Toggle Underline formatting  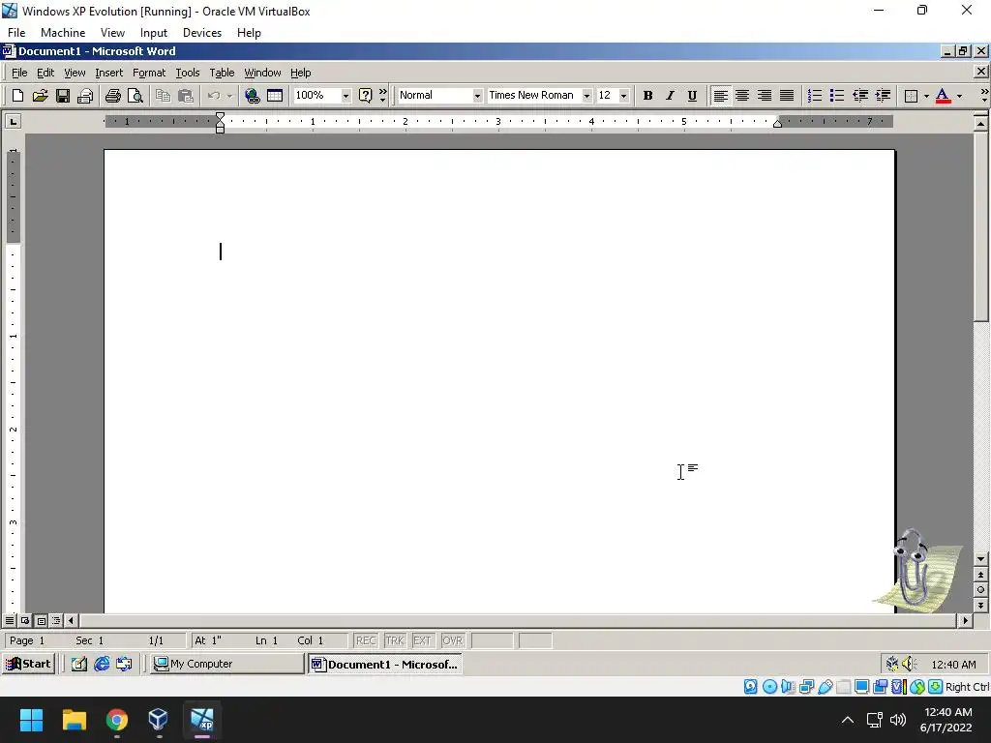[692, 96]
